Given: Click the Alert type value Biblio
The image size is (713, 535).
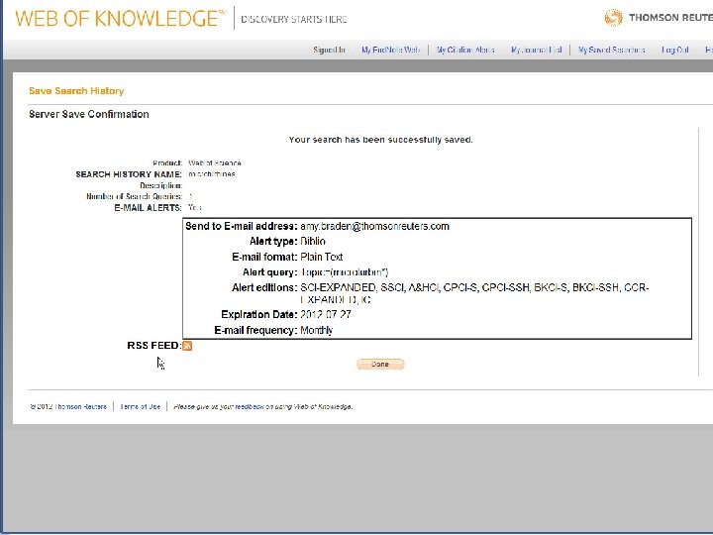Looking at the screenshot, I should [313, 241].
